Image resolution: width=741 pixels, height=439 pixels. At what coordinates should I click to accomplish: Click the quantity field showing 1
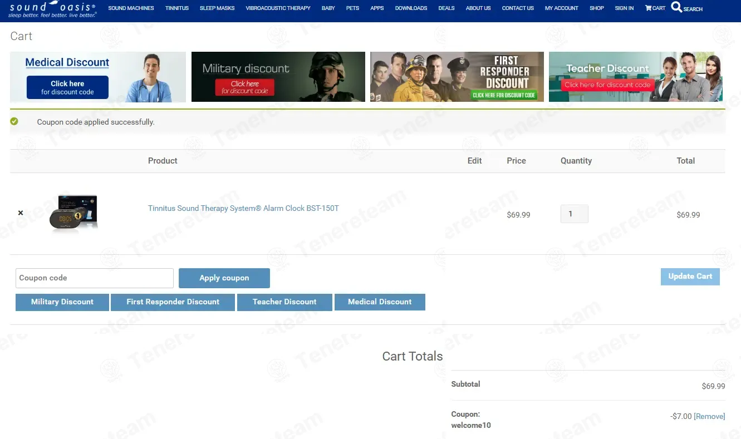pyautogui.click(x=574, y=214)
